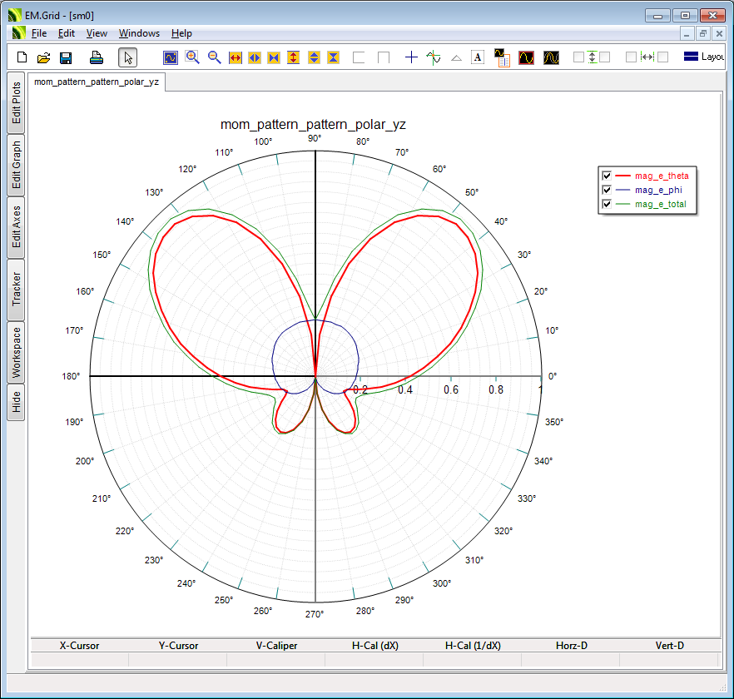The width and height of the screenshot is (734, 699).
Task: Open the File menu
Action: [x=39, y=33]
